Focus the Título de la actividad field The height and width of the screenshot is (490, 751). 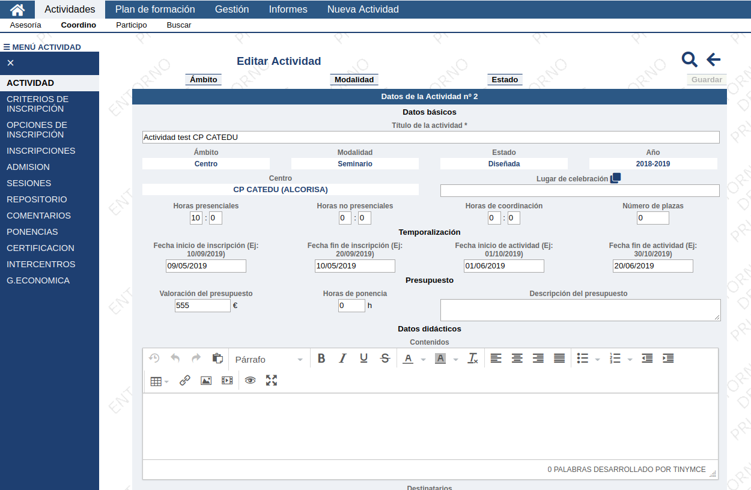(x=431, y=138)
